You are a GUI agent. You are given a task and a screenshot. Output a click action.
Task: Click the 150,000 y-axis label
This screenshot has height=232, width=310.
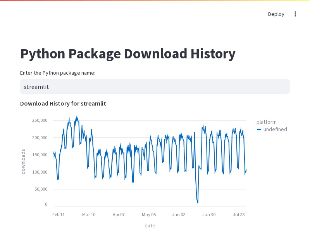point(40,155)
